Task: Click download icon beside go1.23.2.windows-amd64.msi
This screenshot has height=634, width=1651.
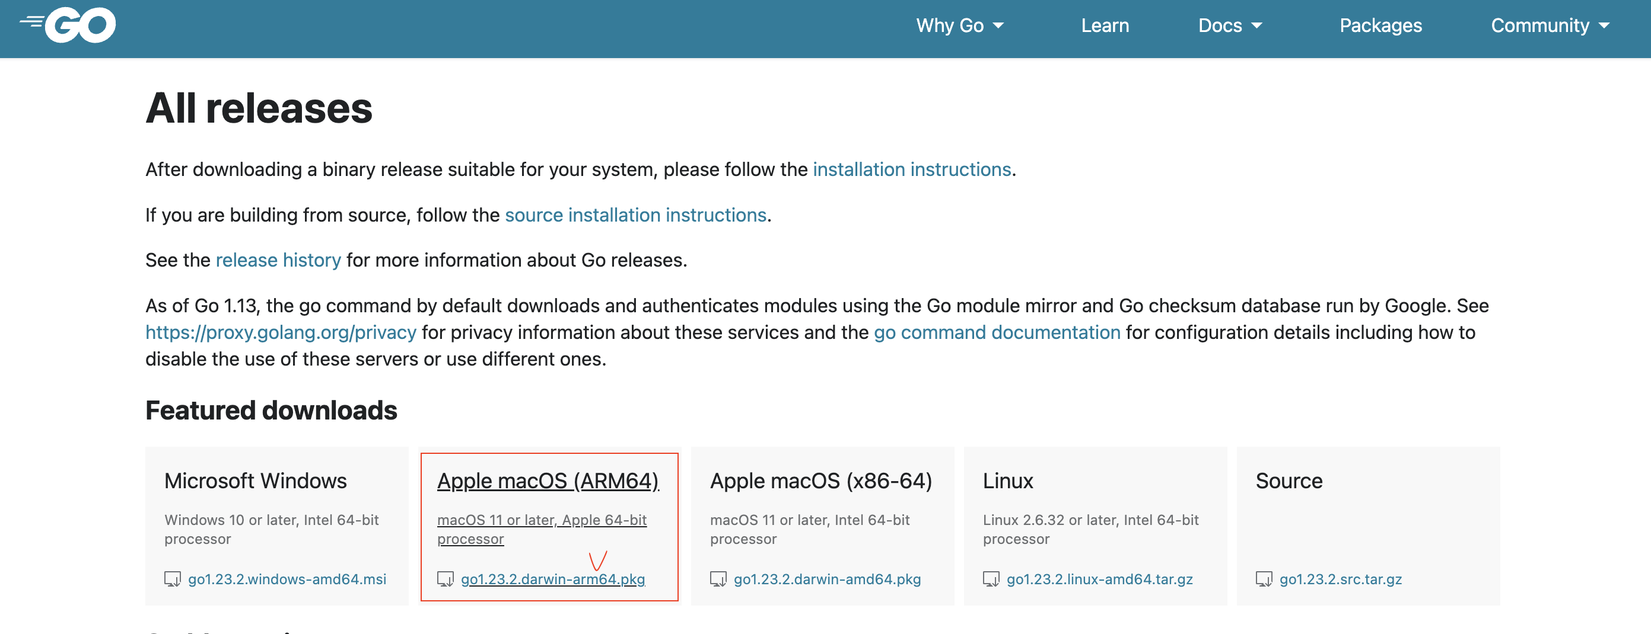Action: tap(173, 579)
